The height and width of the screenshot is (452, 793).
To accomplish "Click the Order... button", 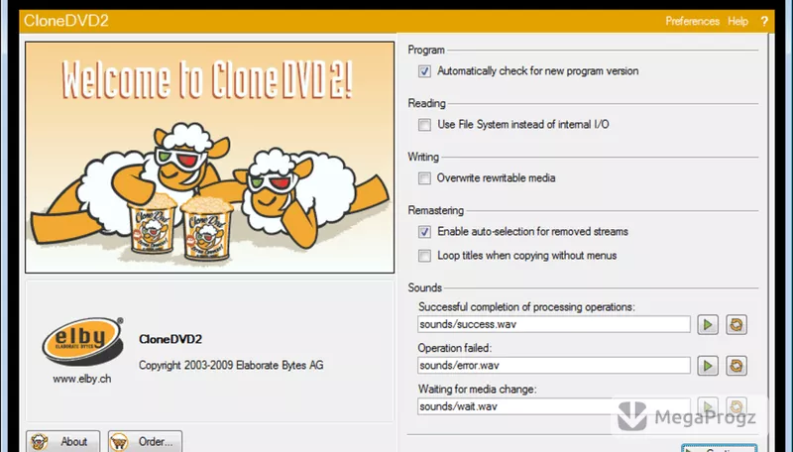I will click(145, 441).
